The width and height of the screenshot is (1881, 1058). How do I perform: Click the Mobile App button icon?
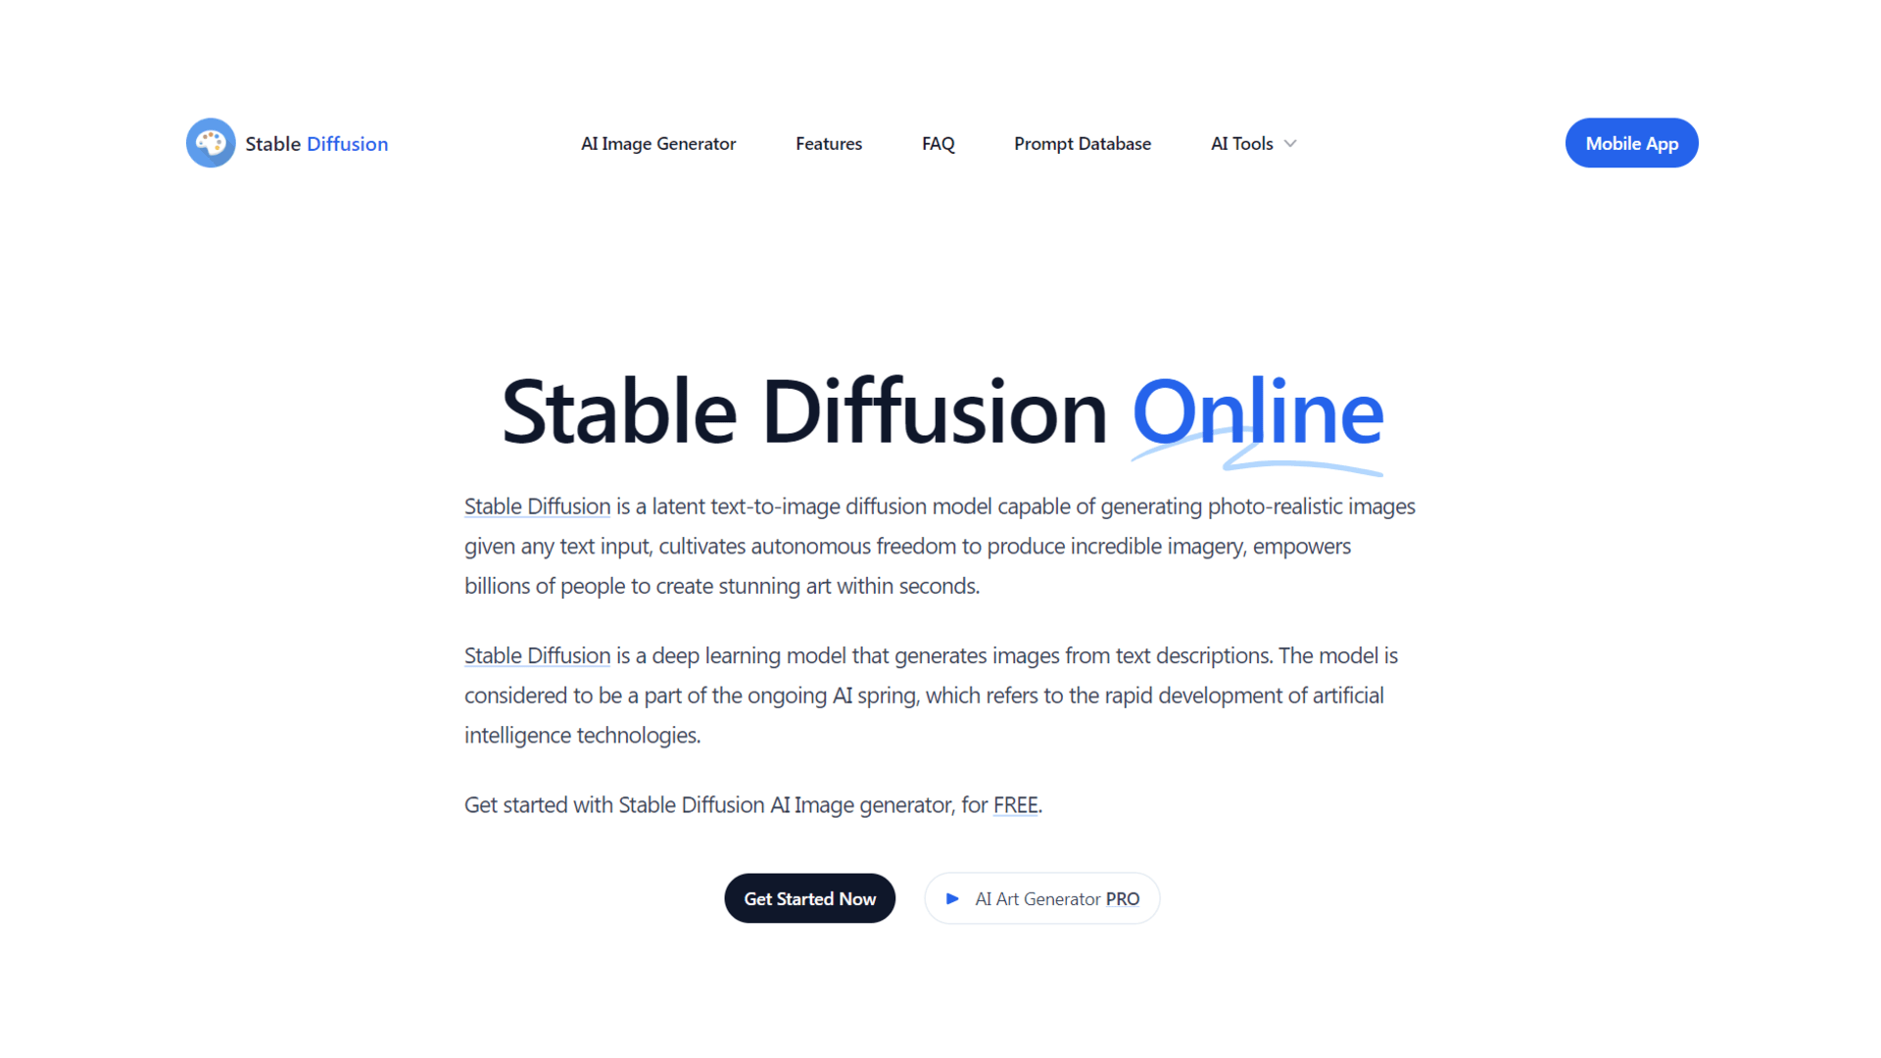coord(1633,142)
